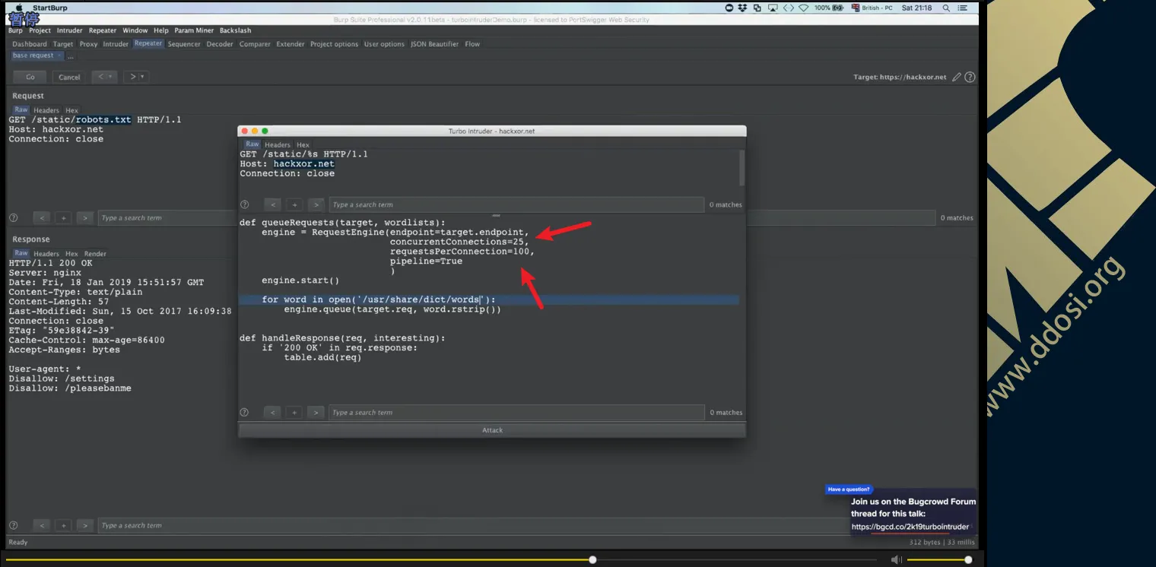Switch to the Proxy tab

pos(88,44)
